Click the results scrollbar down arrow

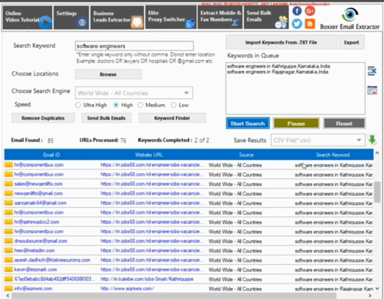377,289
